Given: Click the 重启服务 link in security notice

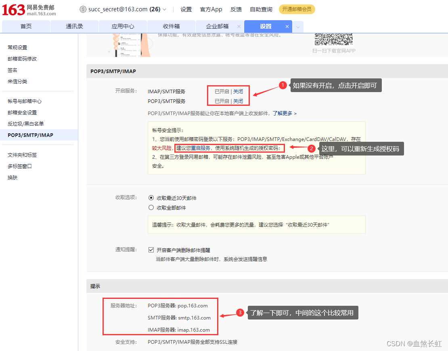Looking at the screenshot, I should coord(201,148).
